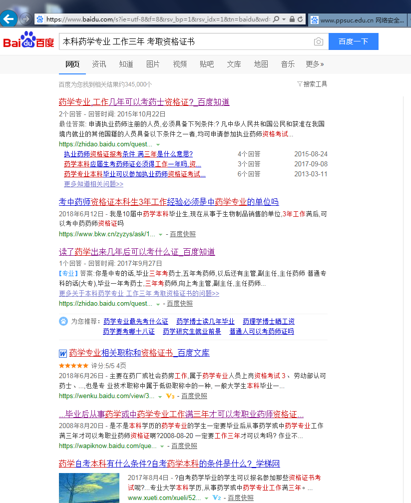Click the V2 credibility badge
This screenshot has height=503, width=411.
pyautogui.click(x=217, y=498)
